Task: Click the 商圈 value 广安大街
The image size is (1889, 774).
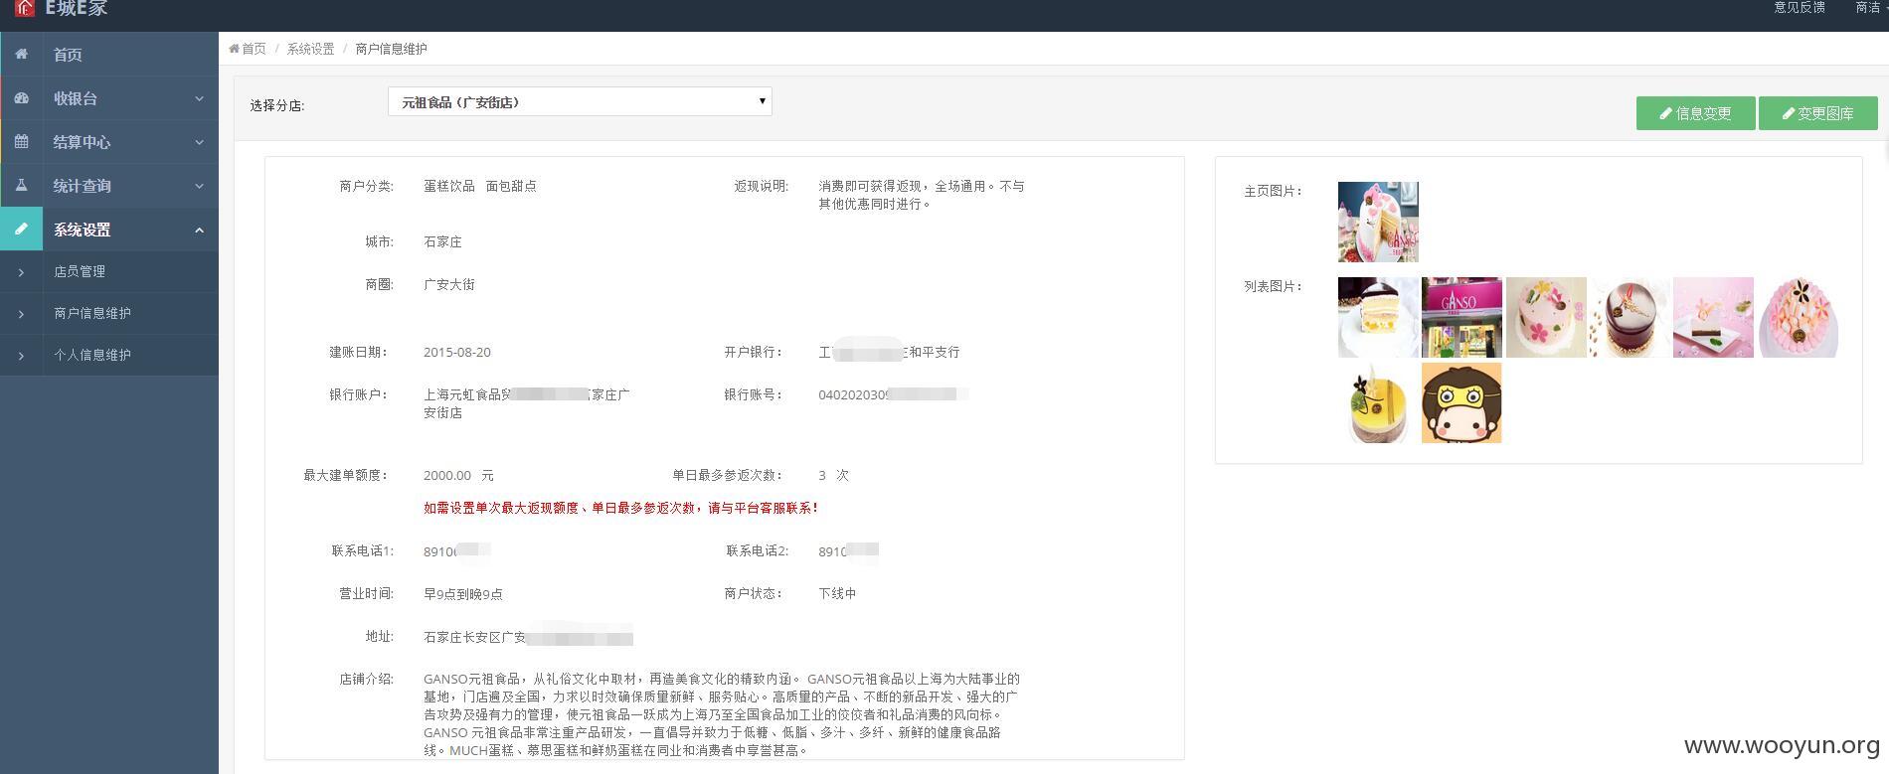Action: 448,284
